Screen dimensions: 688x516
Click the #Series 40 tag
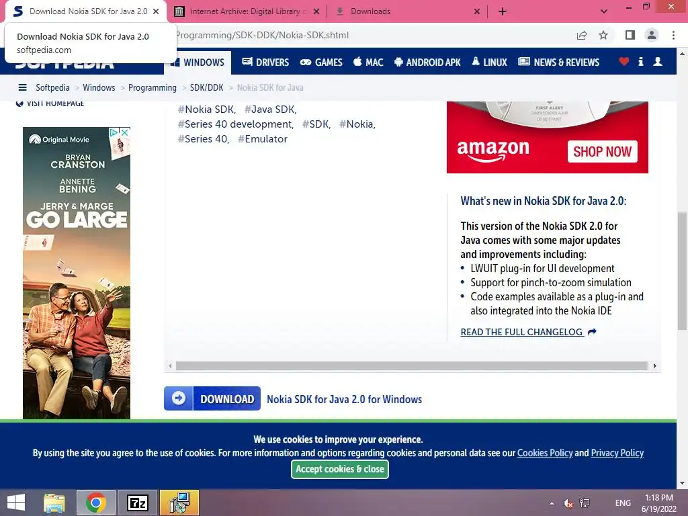[204, 139]
